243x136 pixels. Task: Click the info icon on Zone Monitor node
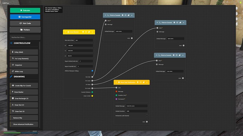click(83, 32)
